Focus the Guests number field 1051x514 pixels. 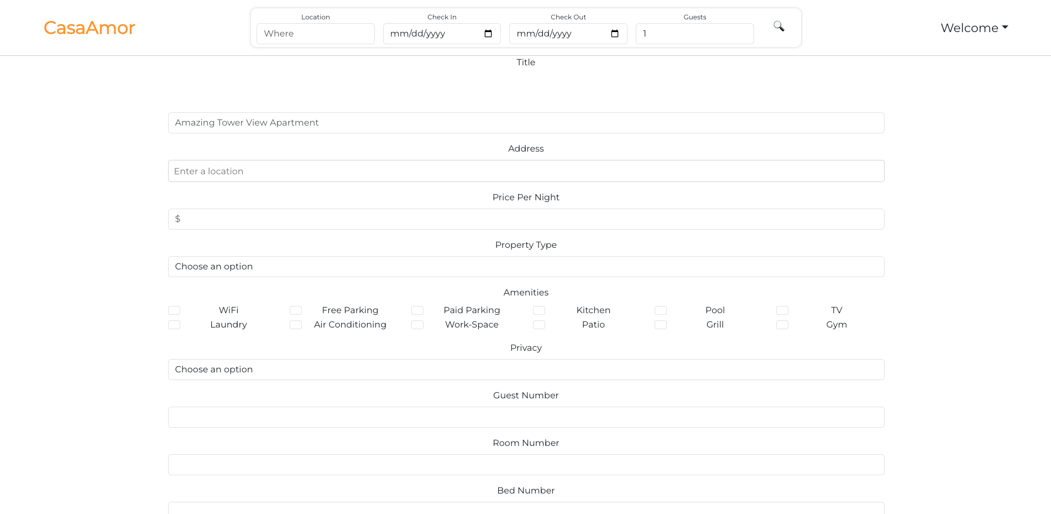coord(694,34)
